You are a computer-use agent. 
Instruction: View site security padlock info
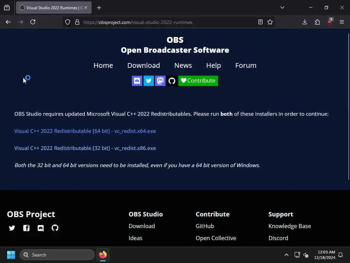pyautogui.click(x=77, y=22)
